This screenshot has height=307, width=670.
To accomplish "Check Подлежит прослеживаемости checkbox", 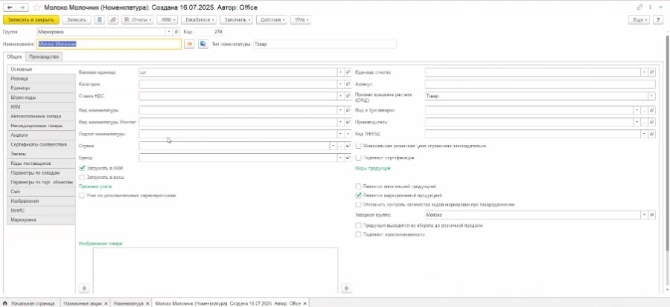I will (359, 234).
